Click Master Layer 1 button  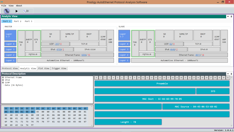(x=10, y=61)
